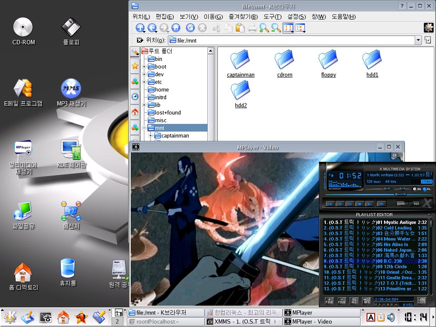Image resolution: width=436 pixels, height=327 pixels.
Task: Switch to virtual desktop 2 in pager
Action: 118,321
